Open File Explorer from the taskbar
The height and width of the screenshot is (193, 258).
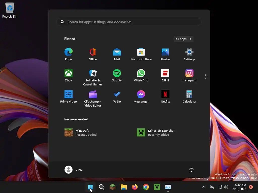pyautogui.click(x=124, y=187)
